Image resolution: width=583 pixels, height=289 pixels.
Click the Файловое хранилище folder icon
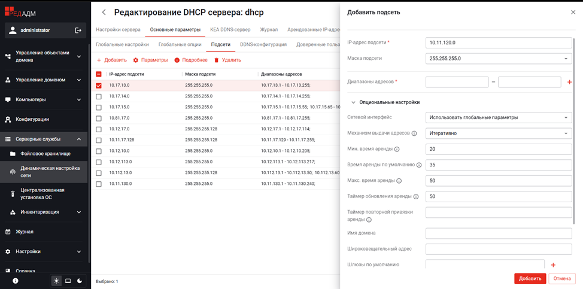tap(13, 154)
